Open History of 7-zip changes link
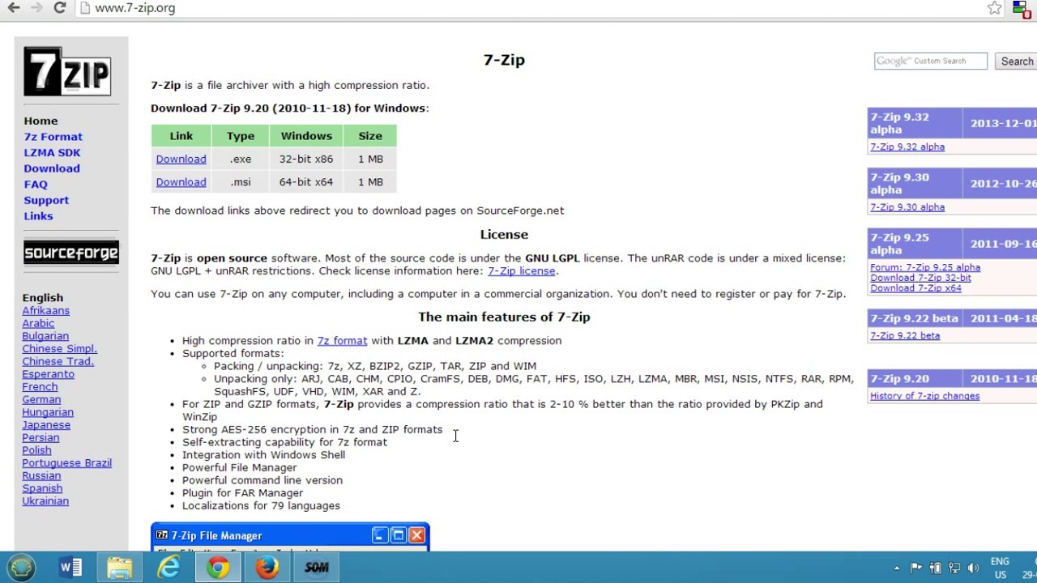The height and width of the screenshot is (583, 1037). tap(925, 396)
